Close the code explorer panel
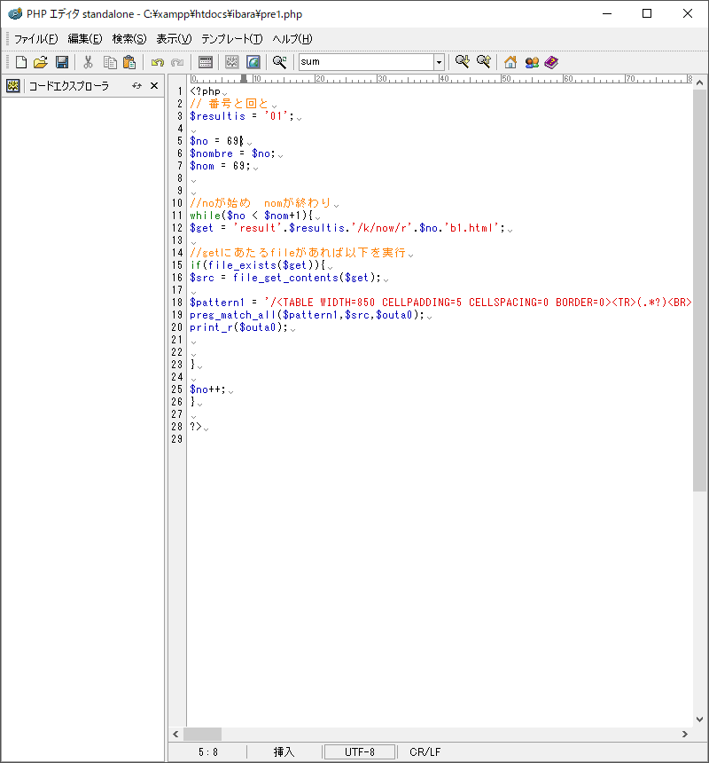This screenshot has height=763, width=709. pyautogui.click(x=154, y=86)
